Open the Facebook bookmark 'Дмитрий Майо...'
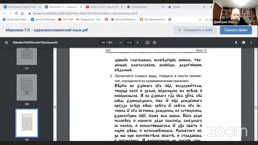258x145 pixels. click(15, 19)
